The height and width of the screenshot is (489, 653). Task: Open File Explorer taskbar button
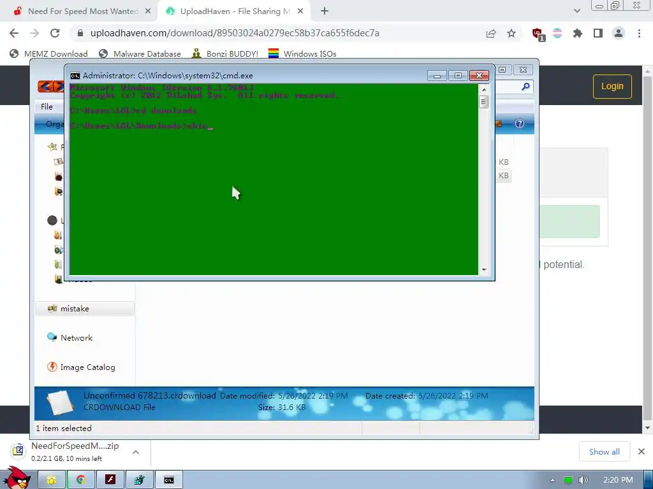(x=52, y=480)
